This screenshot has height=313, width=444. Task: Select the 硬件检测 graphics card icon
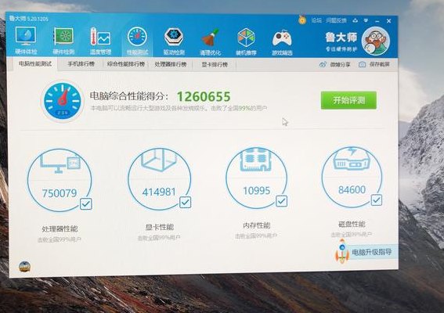click(63, 41)
